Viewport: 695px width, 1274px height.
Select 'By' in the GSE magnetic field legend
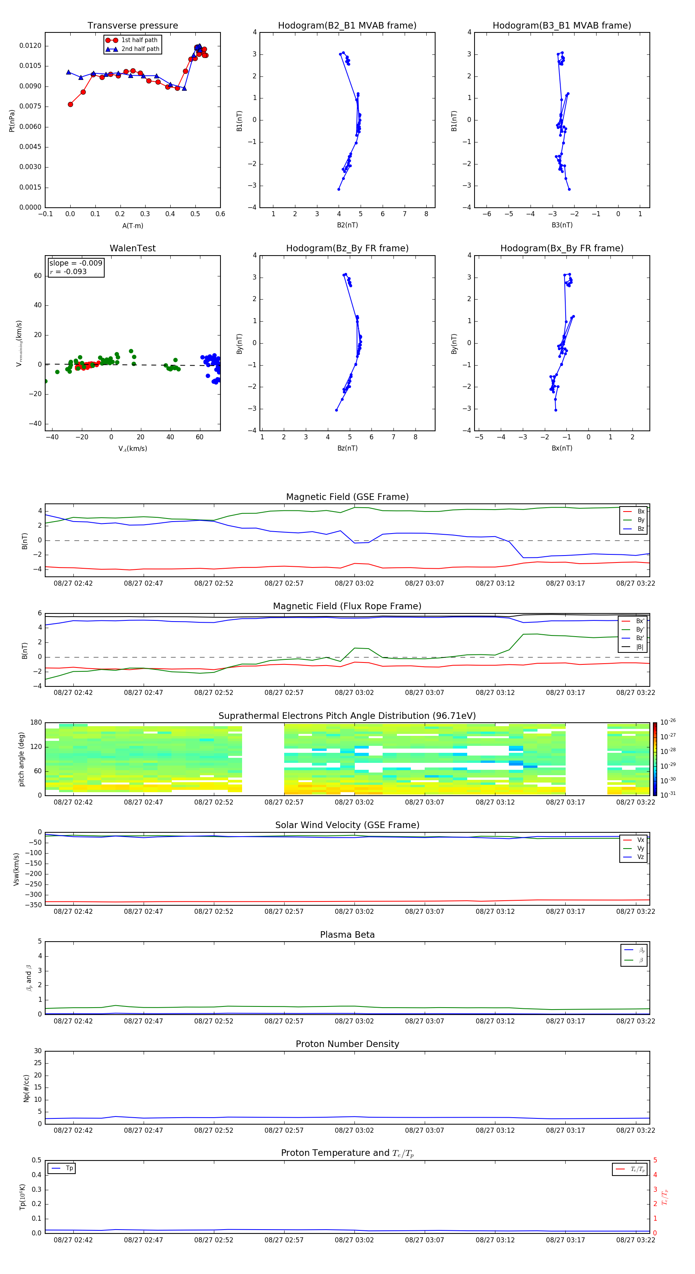[634, 520]
